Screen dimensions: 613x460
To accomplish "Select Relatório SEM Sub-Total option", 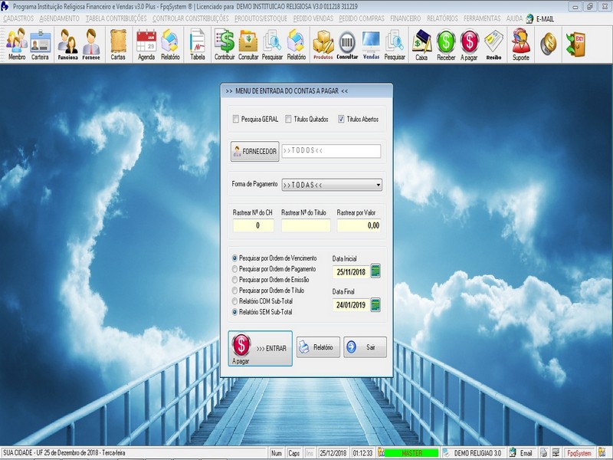I will pos(234,312).
